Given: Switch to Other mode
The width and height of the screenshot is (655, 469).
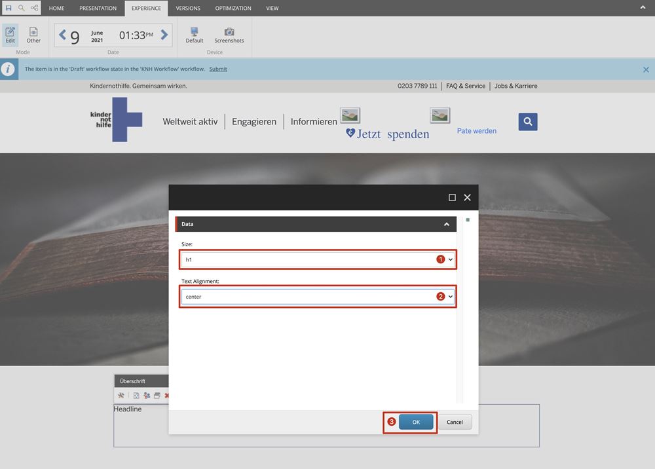Looking at the screenshot, I should (x=33, y=35).
